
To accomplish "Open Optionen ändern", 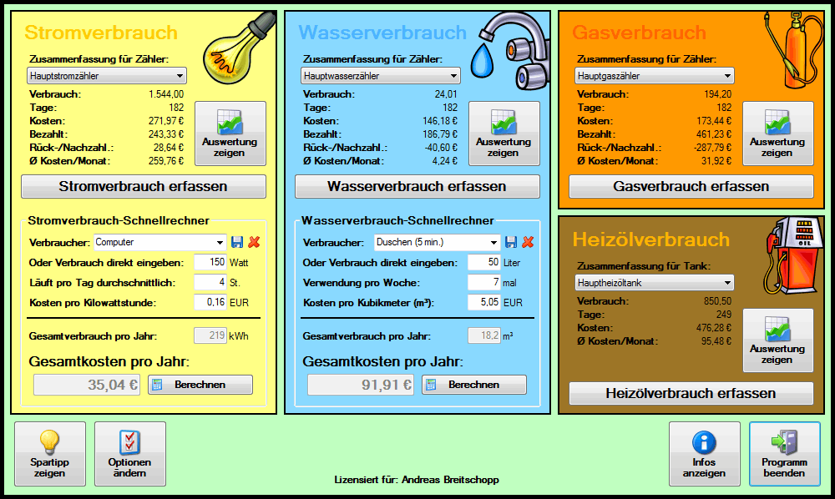I will tap(129, 453).
